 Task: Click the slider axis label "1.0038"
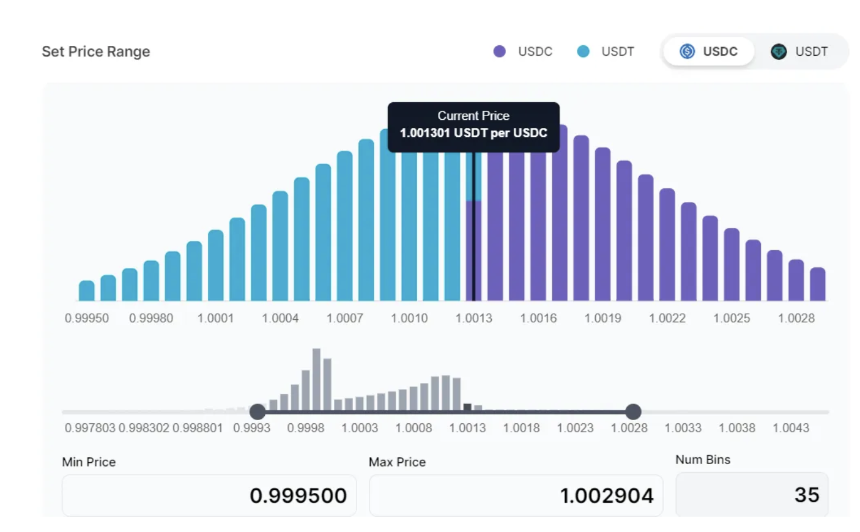click(737, 428)
